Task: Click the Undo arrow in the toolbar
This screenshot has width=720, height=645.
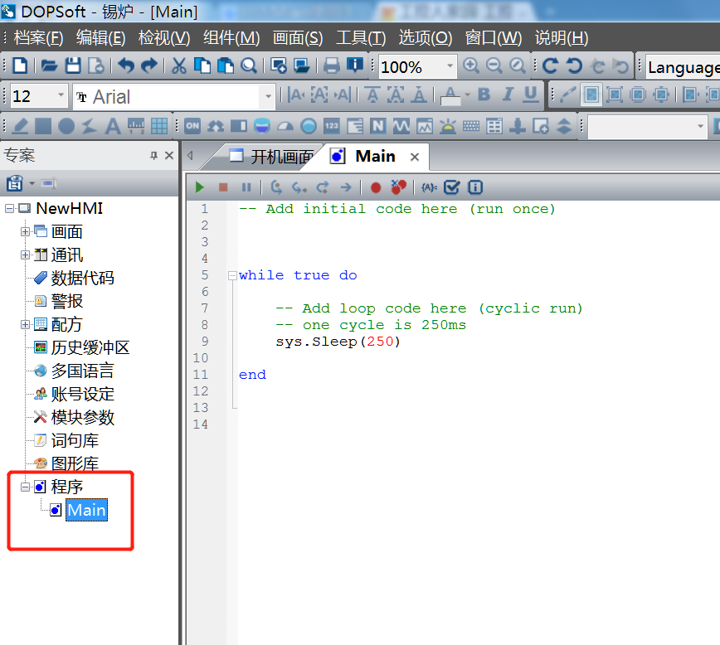Action: (125, 66)
